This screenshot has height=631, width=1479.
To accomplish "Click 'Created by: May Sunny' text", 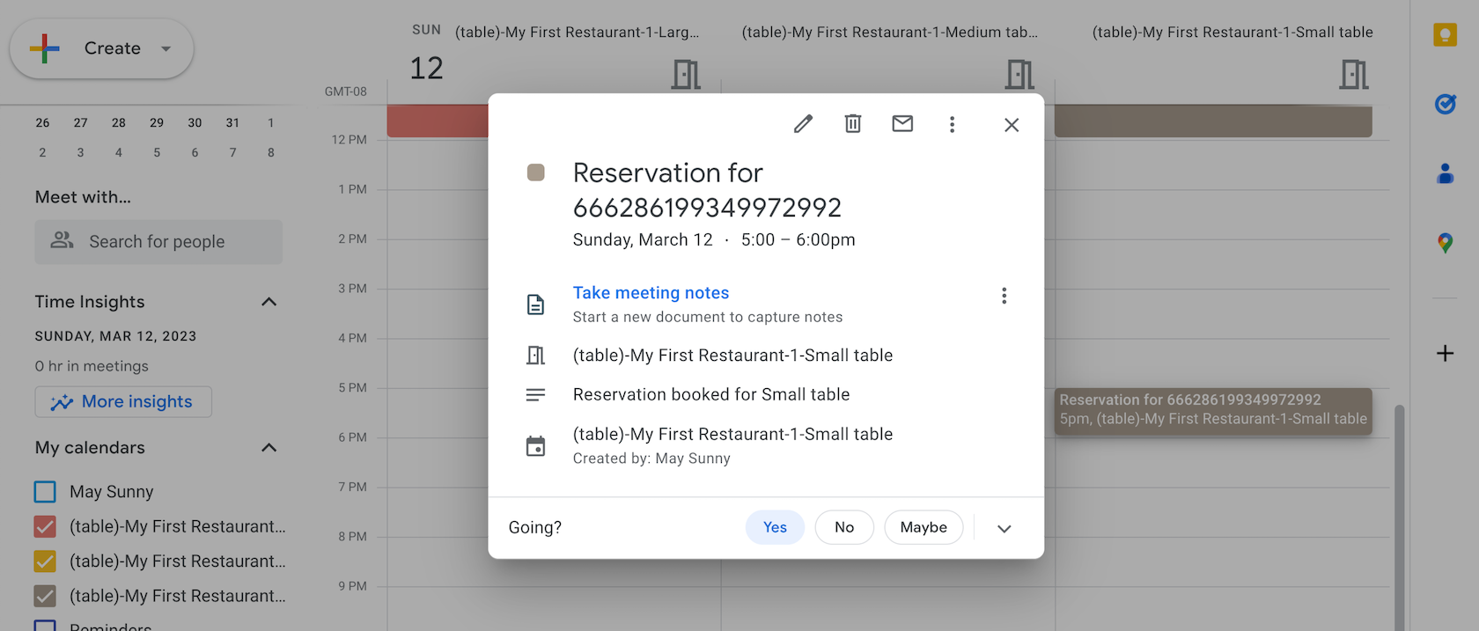I will coord(651,459).
